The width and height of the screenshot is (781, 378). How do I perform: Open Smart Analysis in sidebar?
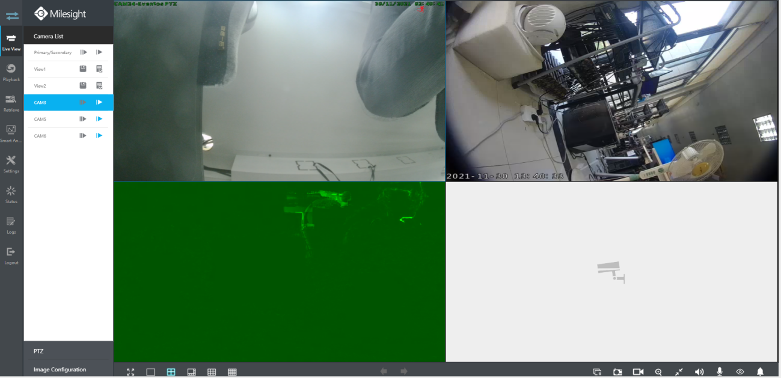tap(11, 133)
